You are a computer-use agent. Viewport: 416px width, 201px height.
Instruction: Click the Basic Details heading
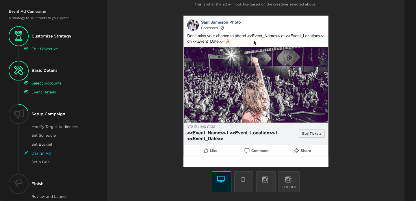click(x=44, y=70)
